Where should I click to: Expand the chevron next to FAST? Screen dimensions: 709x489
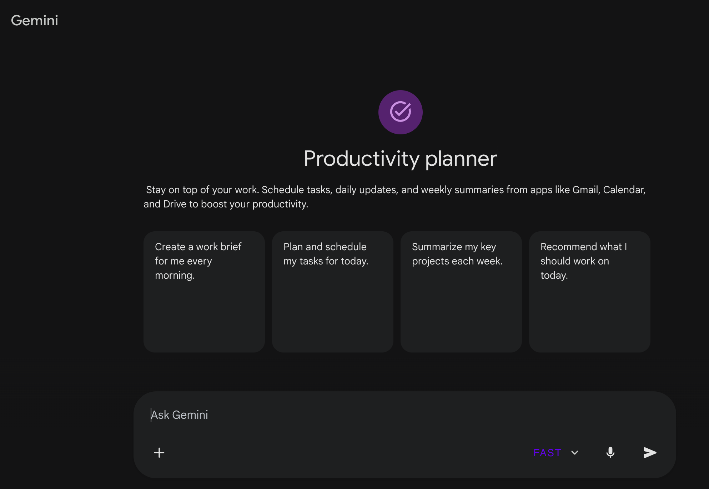[575, 453]
